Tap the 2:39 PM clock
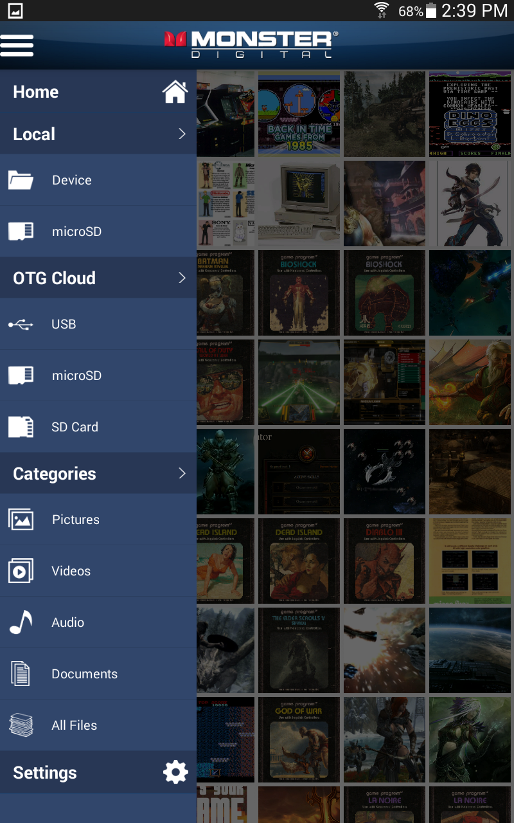 pyautogui.click(x=475, y=10)
